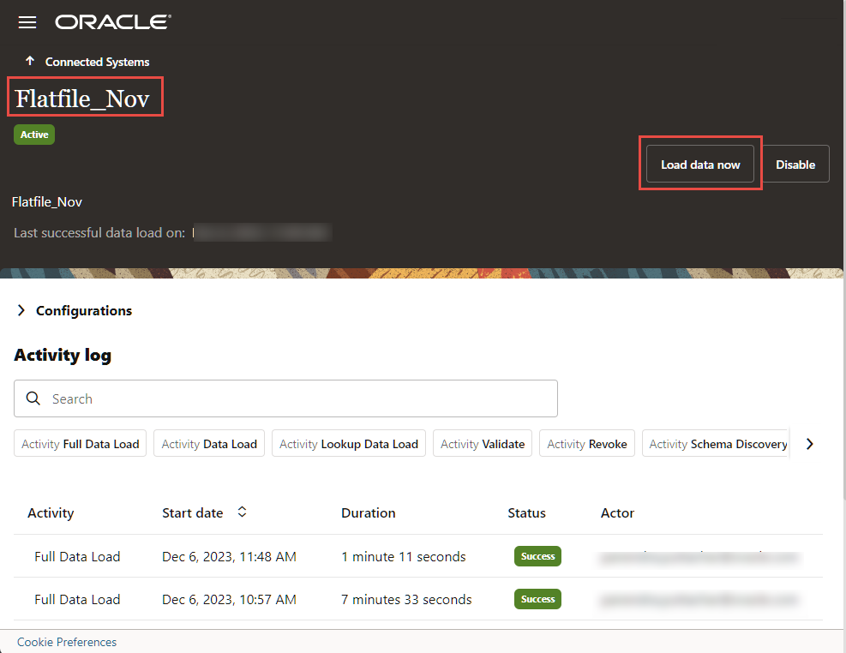Click the Start date column header

pos(193,512)
